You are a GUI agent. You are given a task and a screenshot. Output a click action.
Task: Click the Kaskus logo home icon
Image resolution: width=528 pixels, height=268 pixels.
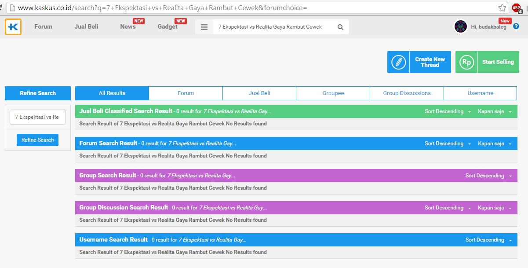13,27
